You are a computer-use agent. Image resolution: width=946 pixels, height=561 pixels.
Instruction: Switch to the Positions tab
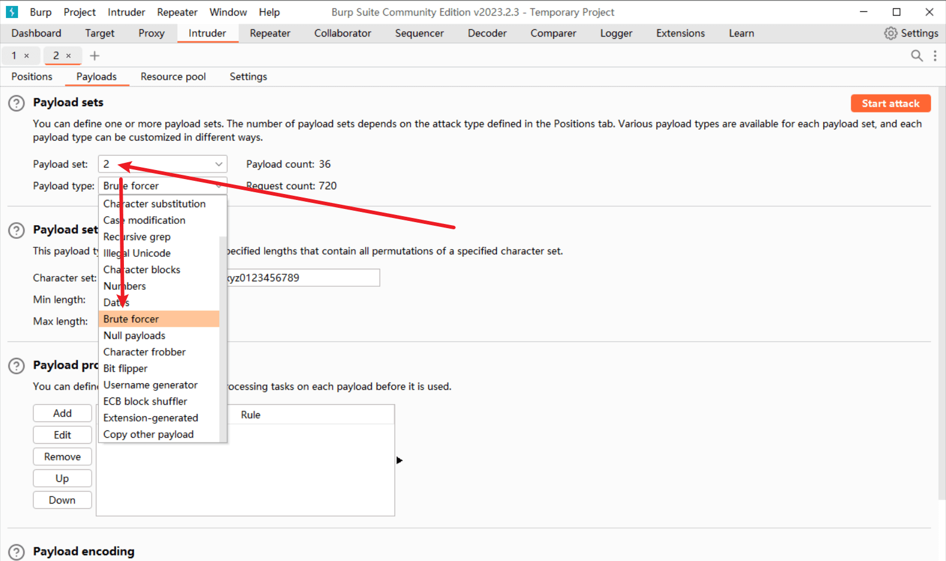(x=32, y=77)
